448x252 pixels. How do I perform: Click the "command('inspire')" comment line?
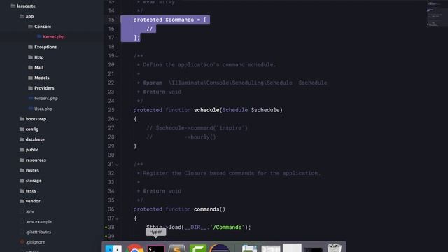[x=197, y=127]
